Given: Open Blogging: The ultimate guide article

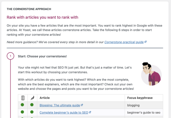Looking at the screenshot, I should tap(60, 105).
